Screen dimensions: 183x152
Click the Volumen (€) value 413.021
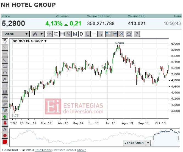point(137,24)
